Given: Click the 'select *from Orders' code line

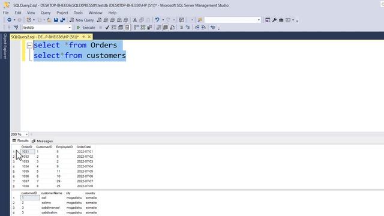Looking at the screenshot, I should click(x=75, y=45).
